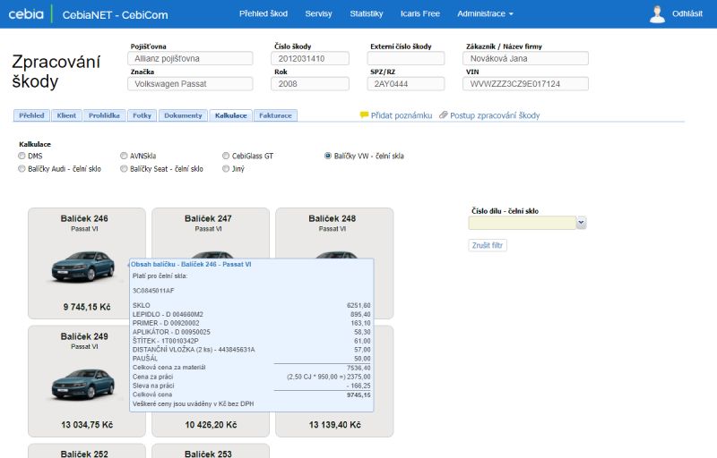Click the 13 034,75 Kč price
This screenshot has height=458, width=717.
(87, 425)
